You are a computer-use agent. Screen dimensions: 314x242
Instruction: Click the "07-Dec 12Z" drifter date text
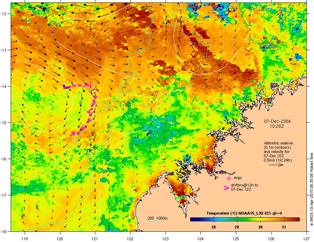241,189
